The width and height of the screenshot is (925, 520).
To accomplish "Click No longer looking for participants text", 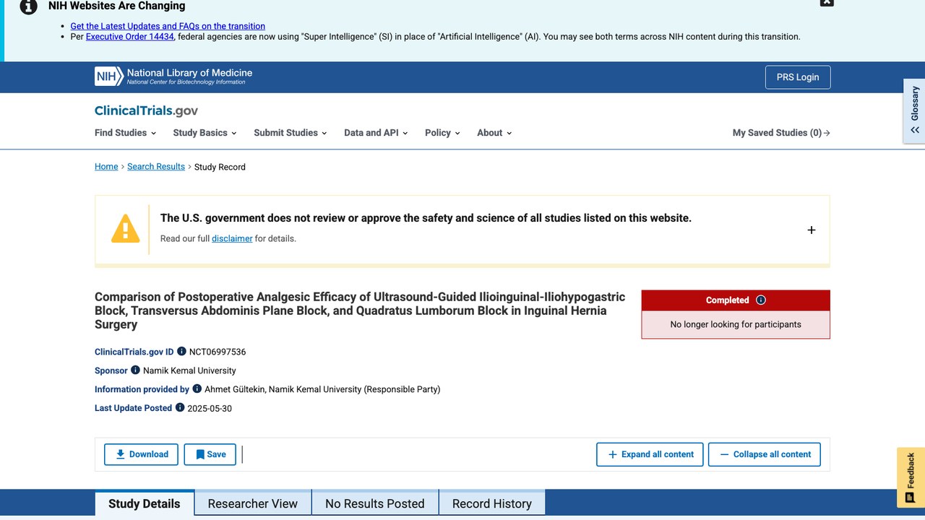I will pos(736,324).
